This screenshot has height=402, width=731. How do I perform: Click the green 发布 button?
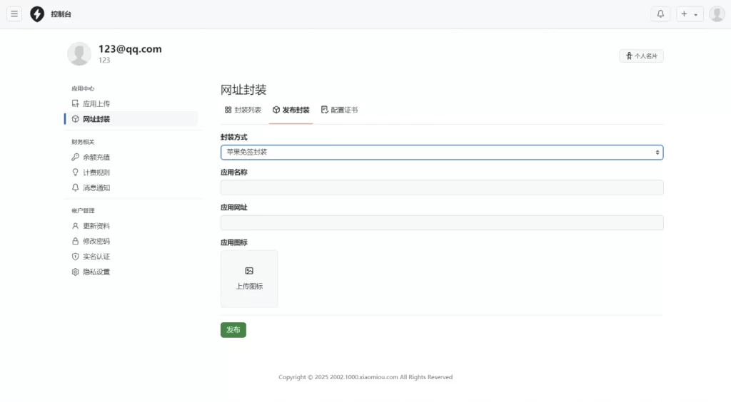pos(233,330)
